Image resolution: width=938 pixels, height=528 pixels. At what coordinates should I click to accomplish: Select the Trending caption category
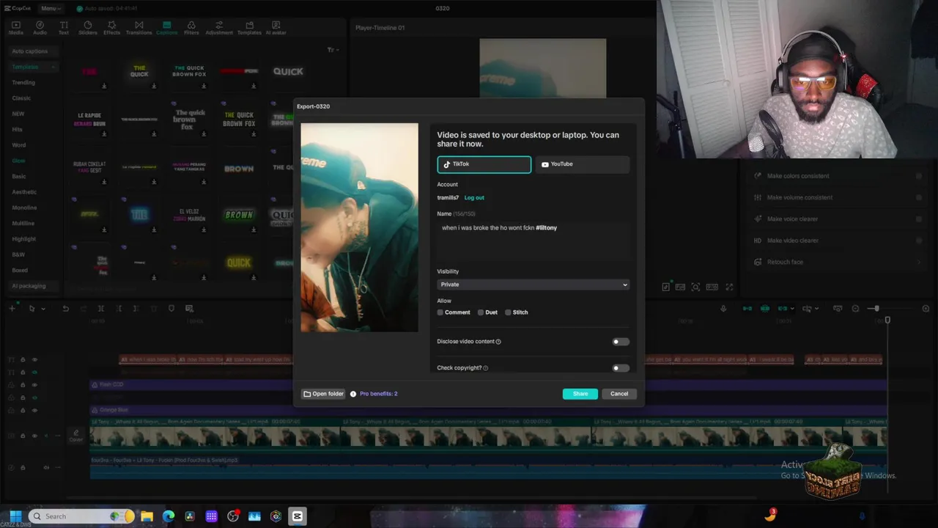23,83
